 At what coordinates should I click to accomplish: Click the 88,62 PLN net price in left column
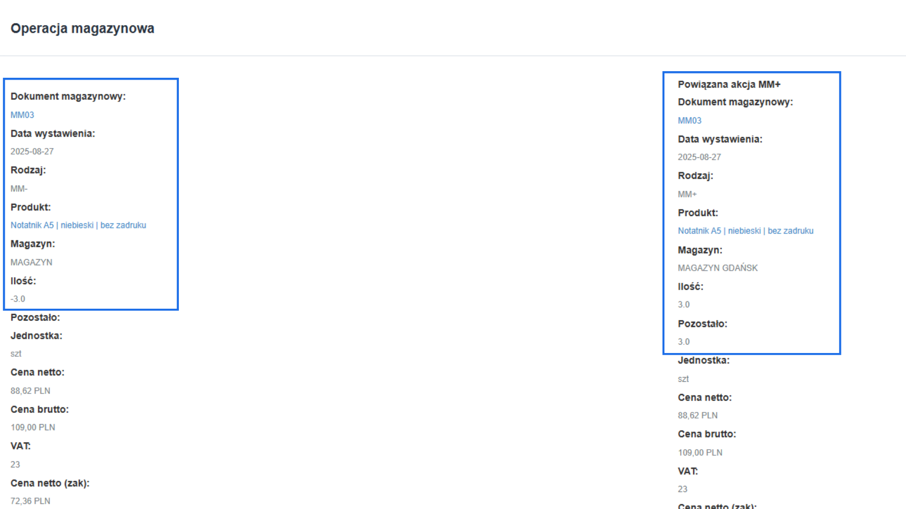point(30,391)
